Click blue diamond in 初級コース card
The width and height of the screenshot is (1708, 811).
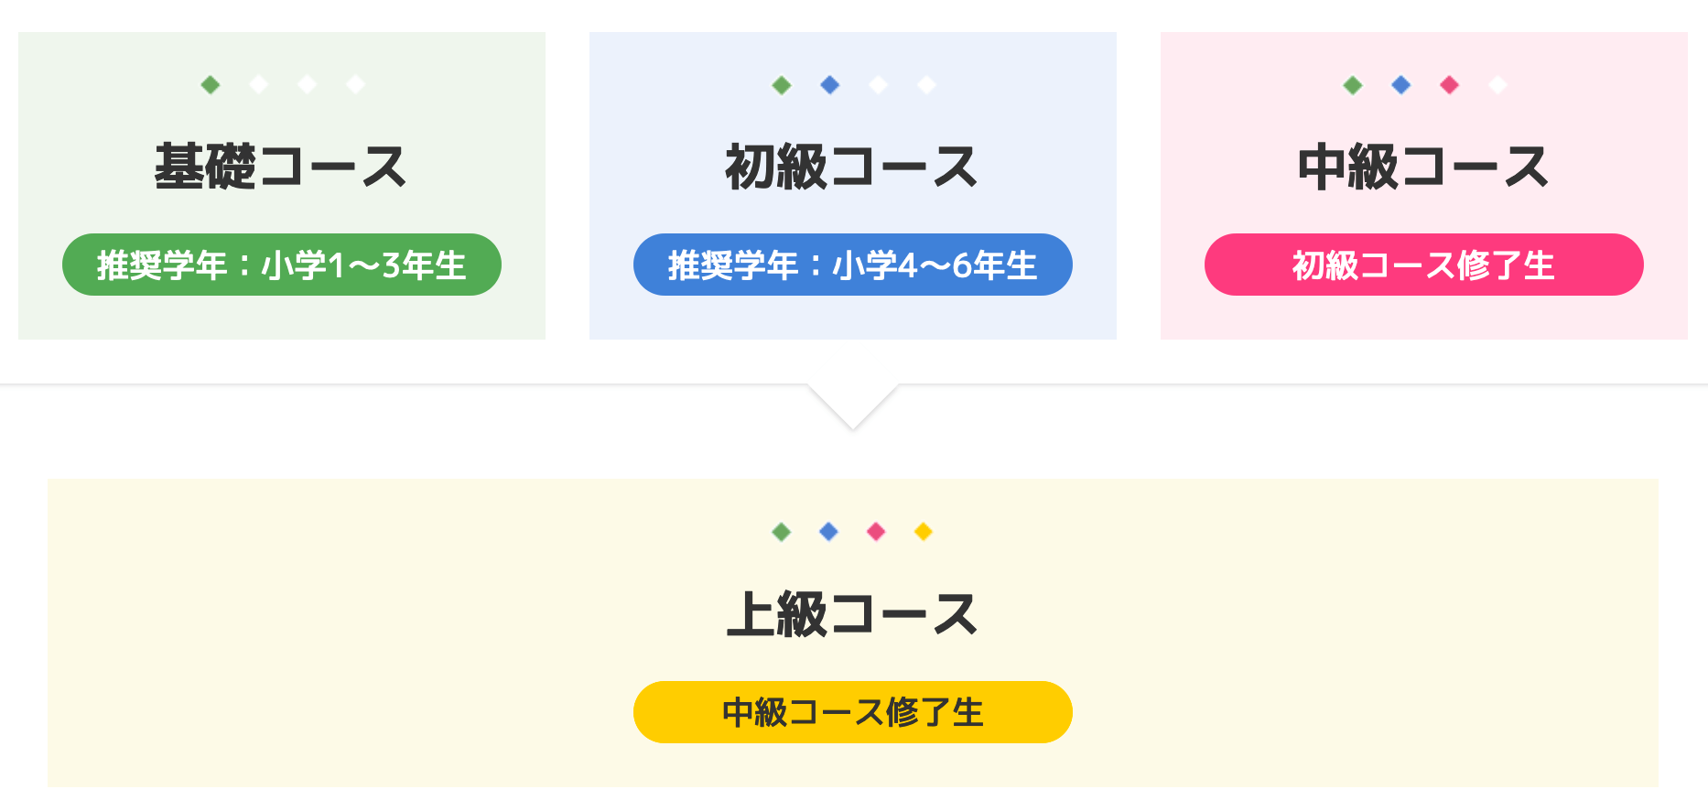(x=830, y=85)
